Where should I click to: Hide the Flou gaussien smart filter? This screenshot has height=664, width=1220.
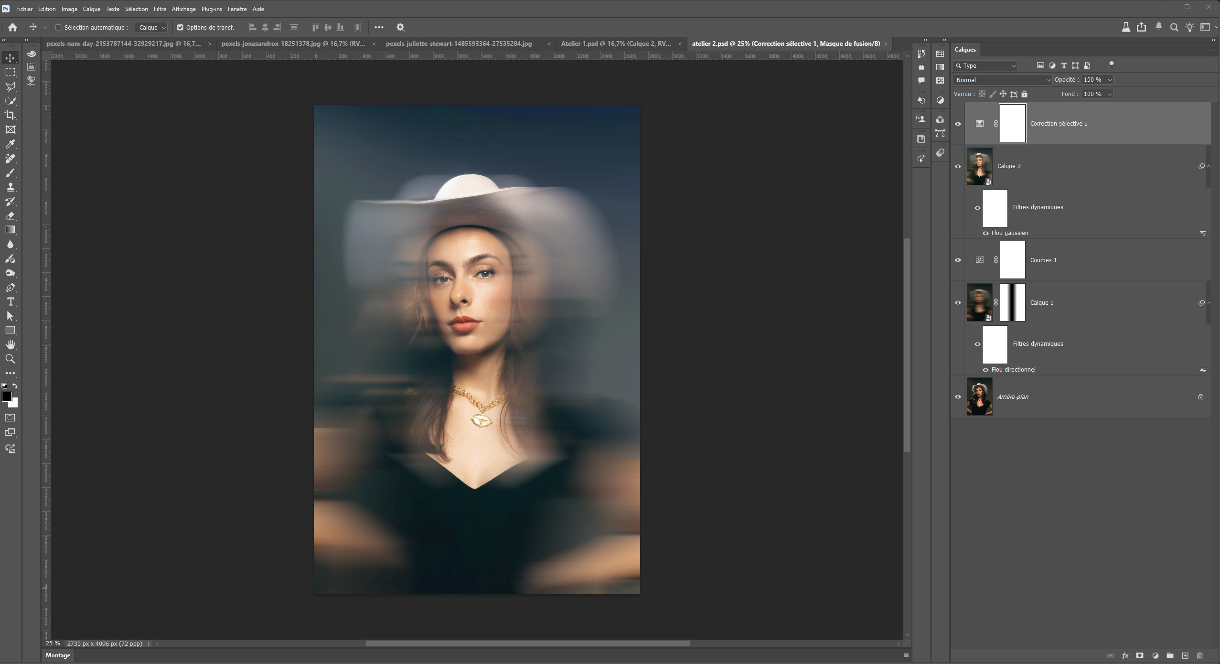[985, 233]
